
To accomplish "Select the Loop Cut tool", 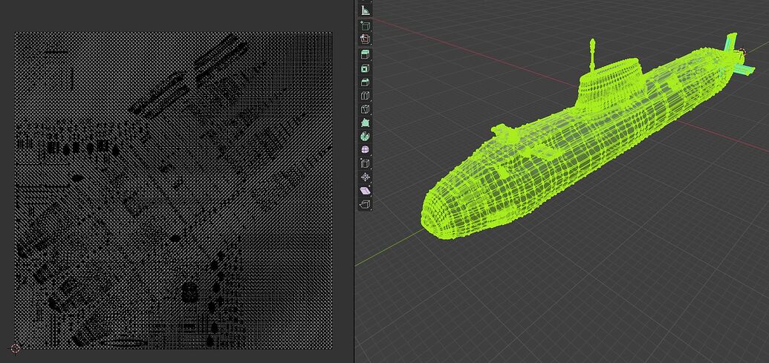I will 365,96.
